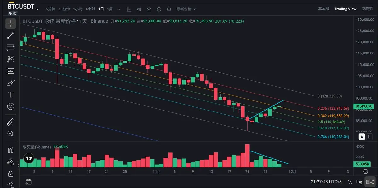Image resolution: width=378 pixels, height=188 pixels.
Task: Open the BTCUSDT symbol selector dropdown
Action: (x=23, y=7)
